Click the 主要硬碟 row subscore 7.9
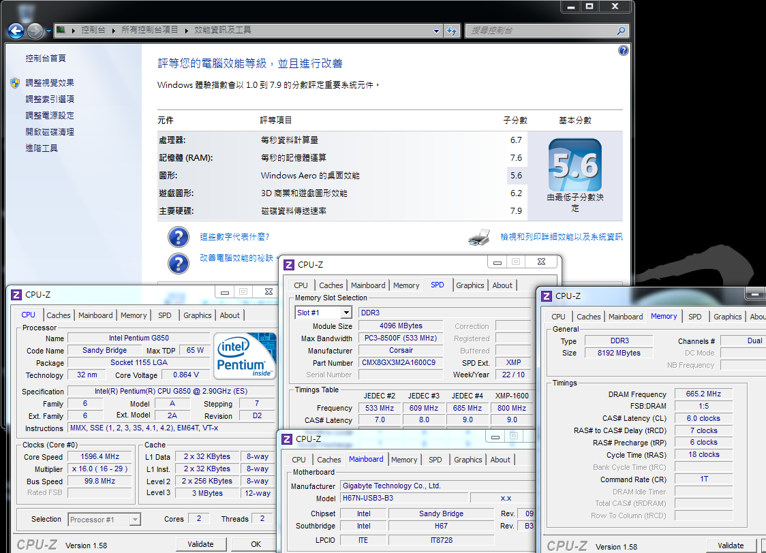Viewport: 766px width, 553px height. coord(516,211)
